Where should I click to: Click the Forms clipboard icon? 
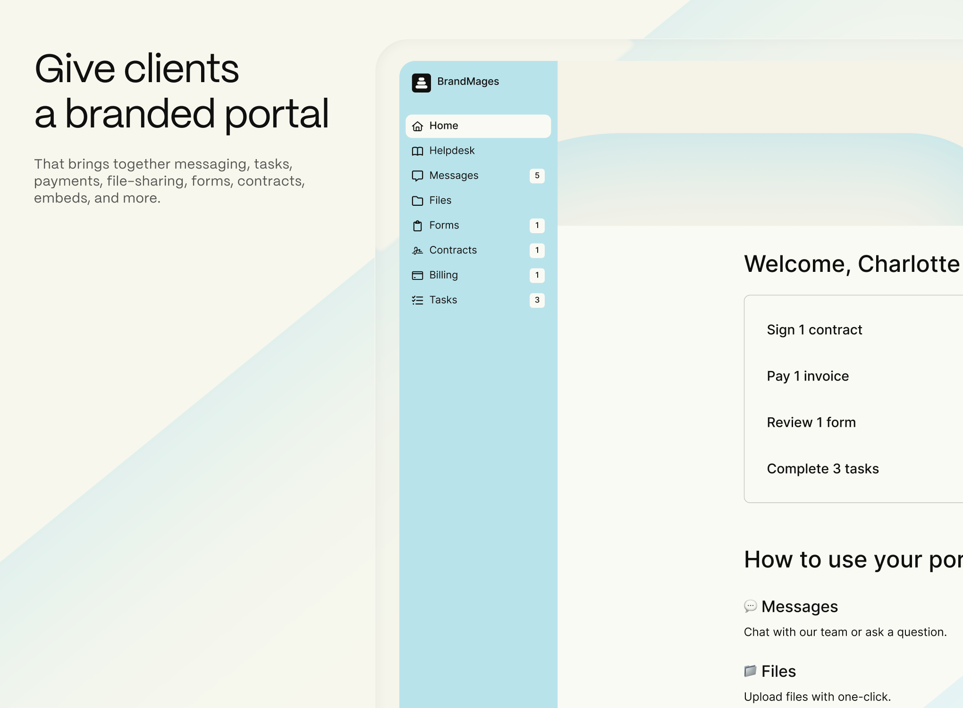pos(417,226)
